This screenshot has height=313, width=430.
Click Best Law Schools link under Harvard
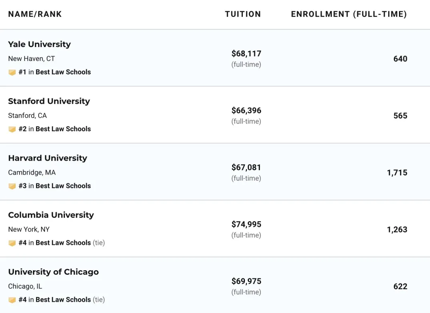tap(63, 186)
